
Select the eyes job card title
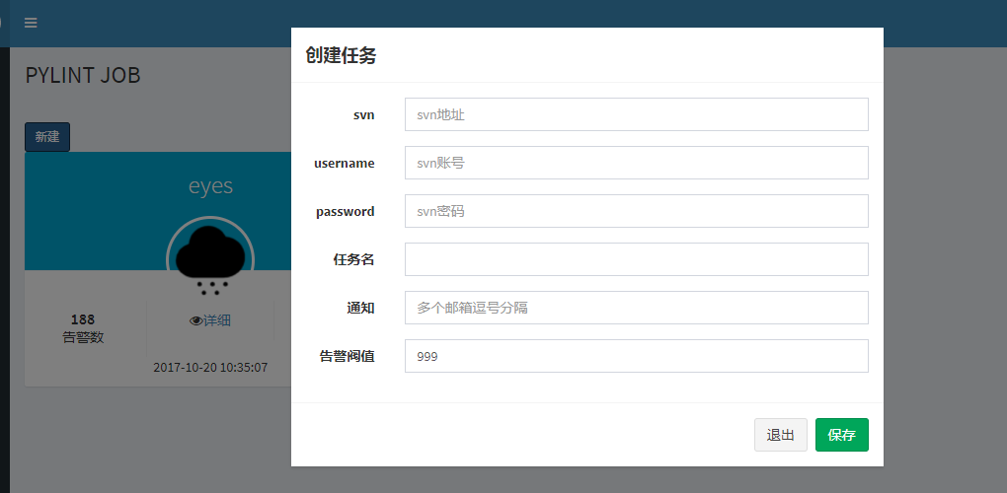point(210,186)
